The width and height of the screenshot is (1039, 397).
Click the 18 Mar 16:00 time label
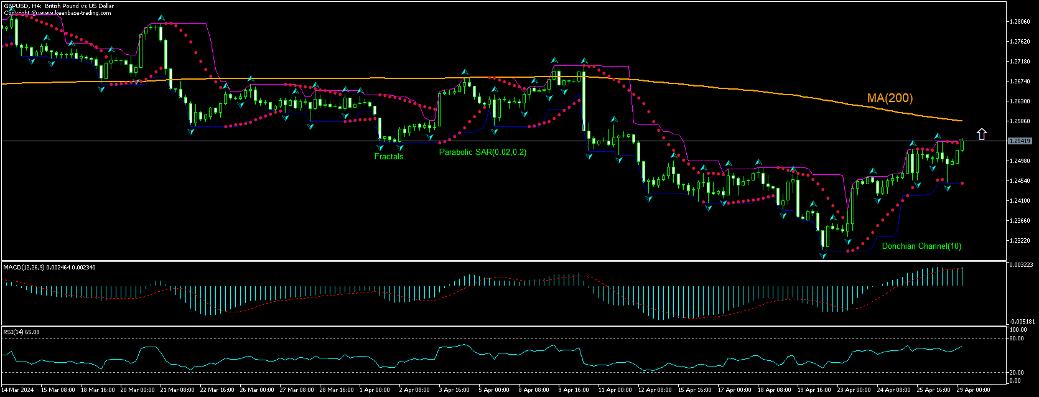[98, 390]
